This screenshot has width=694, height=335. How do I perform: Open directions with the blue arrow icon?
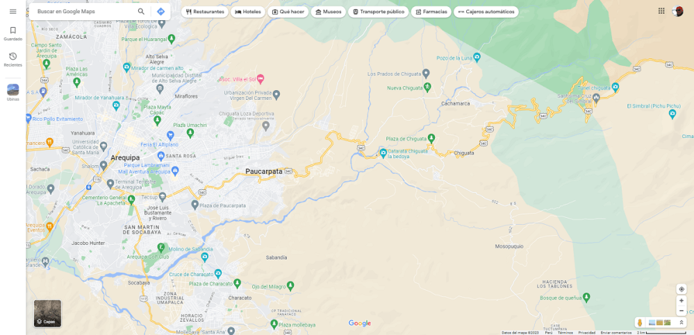[x=161, y=12]
